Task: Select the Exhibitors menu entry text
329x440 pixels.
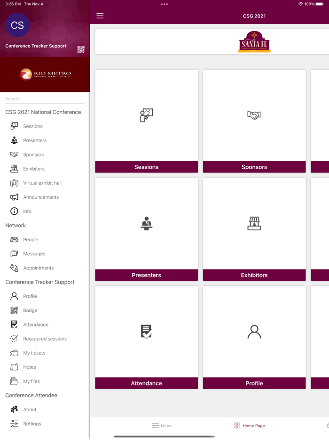Action: 34,169
